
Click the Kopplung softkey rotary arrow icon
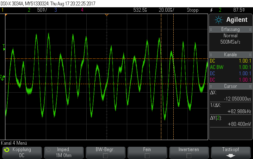coord(7,150)
